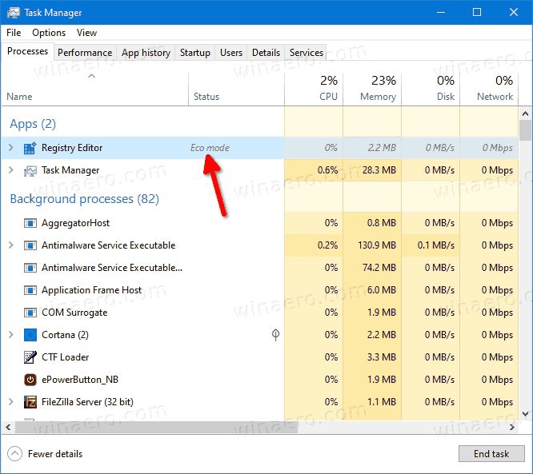Expand the Cortana (2) process group
The width and height of the screenshot is (533, 474).
pyautogui.click(x=10, y=335)
